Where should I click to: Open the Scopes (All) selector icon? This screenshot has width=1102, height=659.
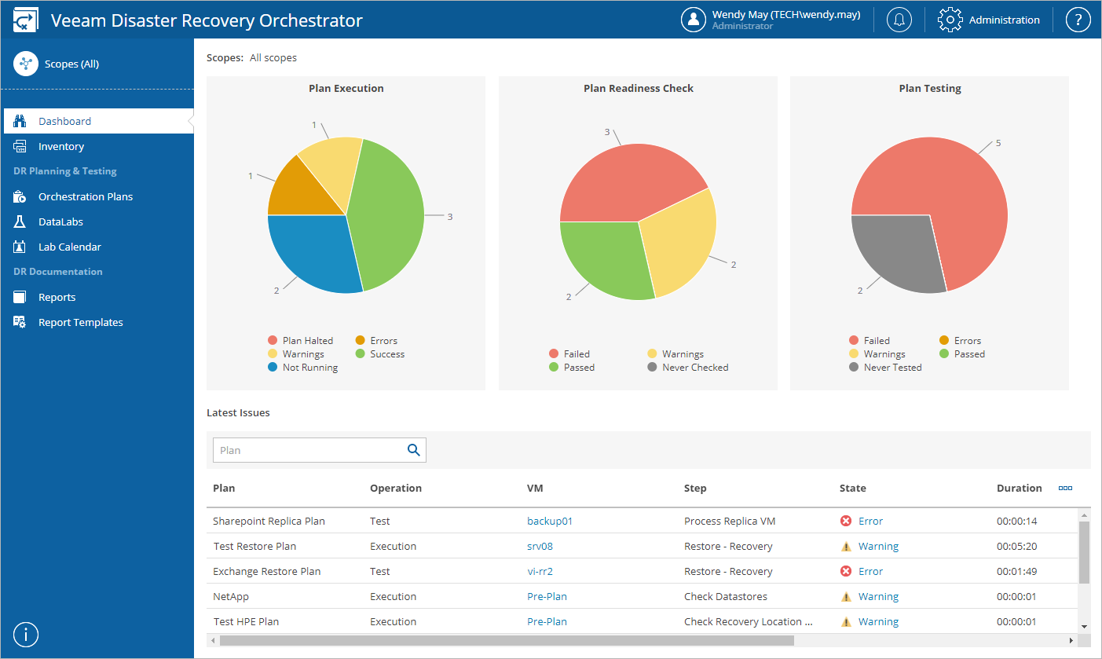click(26, 64)
